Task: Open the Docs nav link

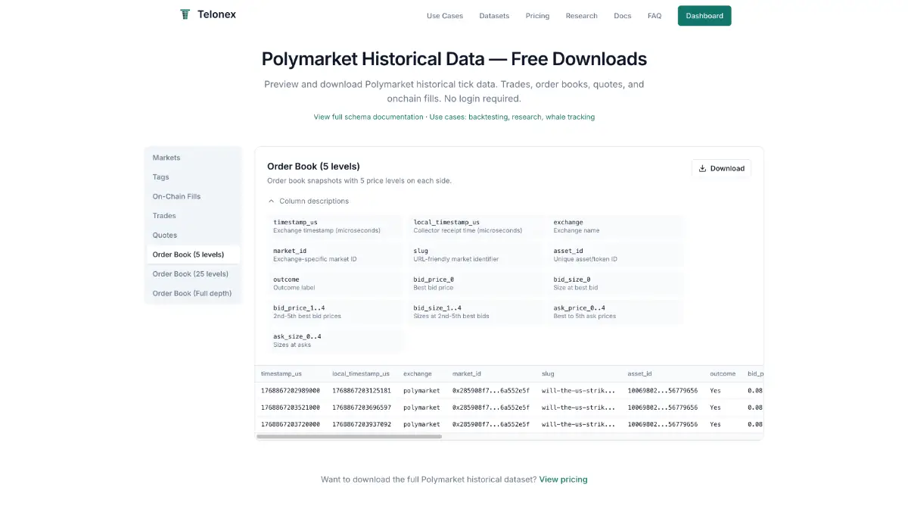Action: point(622,16)
